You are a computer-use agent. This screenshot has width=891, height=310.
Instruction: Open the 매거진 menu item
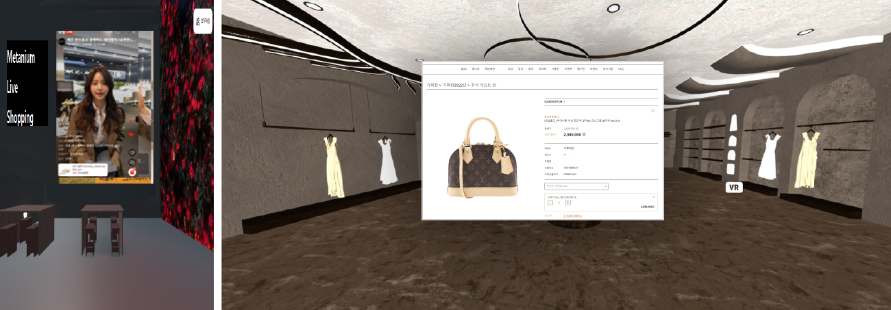click(x=581, y=69)
